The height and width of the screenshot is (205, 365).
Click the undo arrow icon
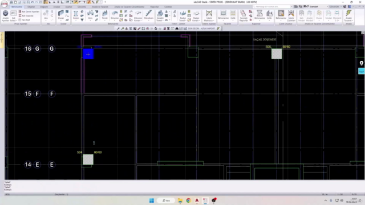coord(32,2)
